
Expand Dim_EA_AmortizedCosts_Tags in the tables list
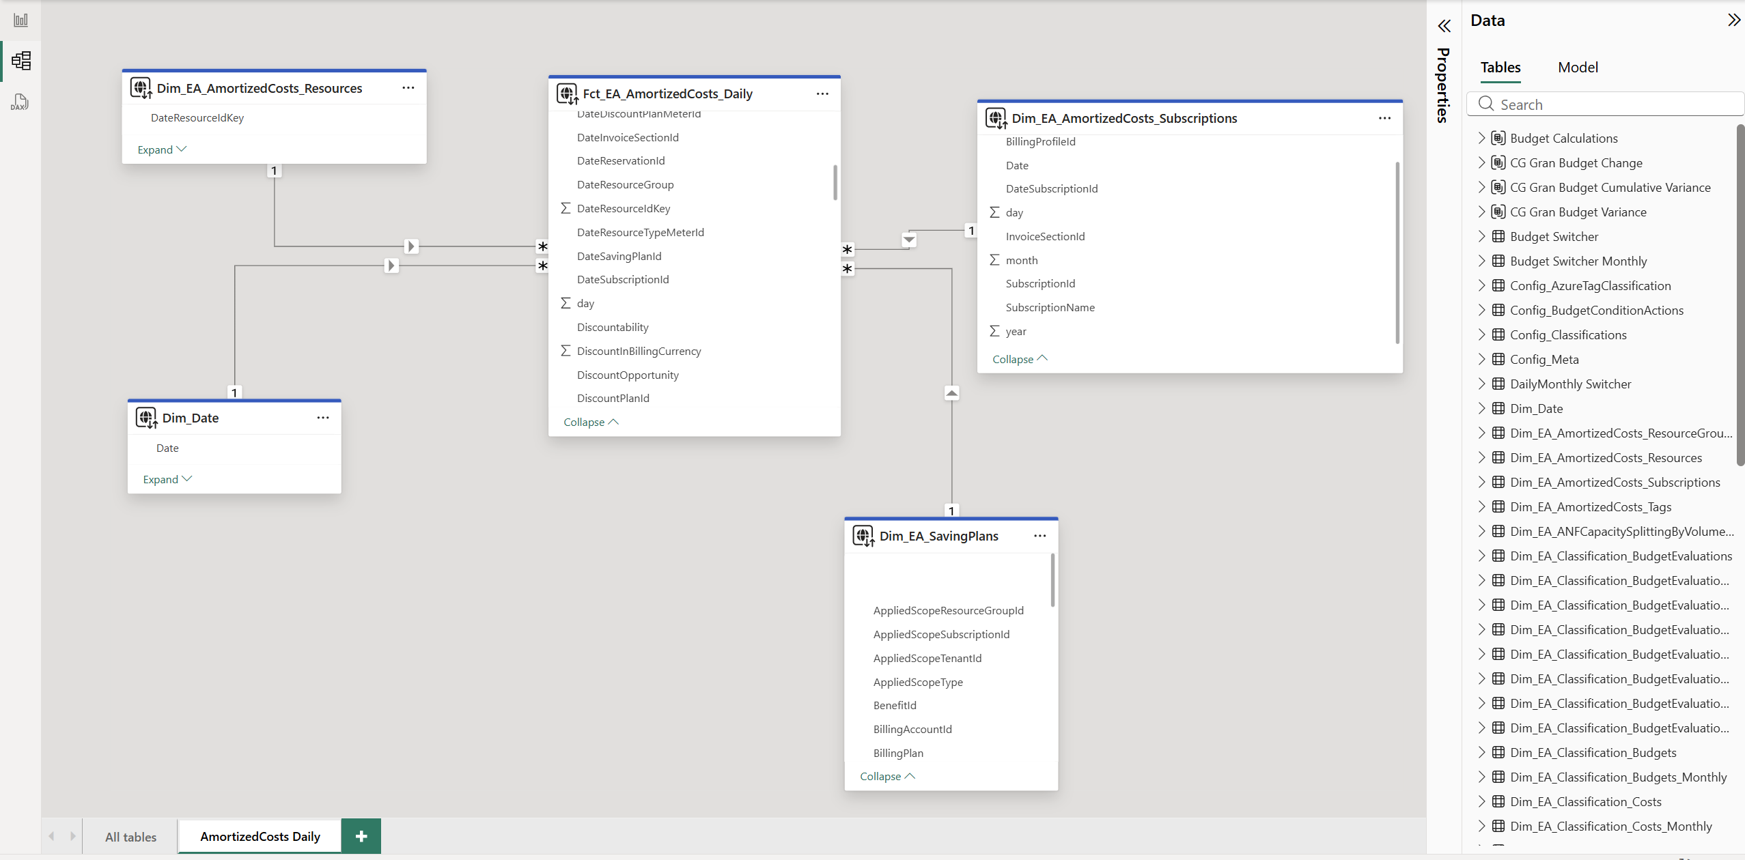pos(1481,506)
